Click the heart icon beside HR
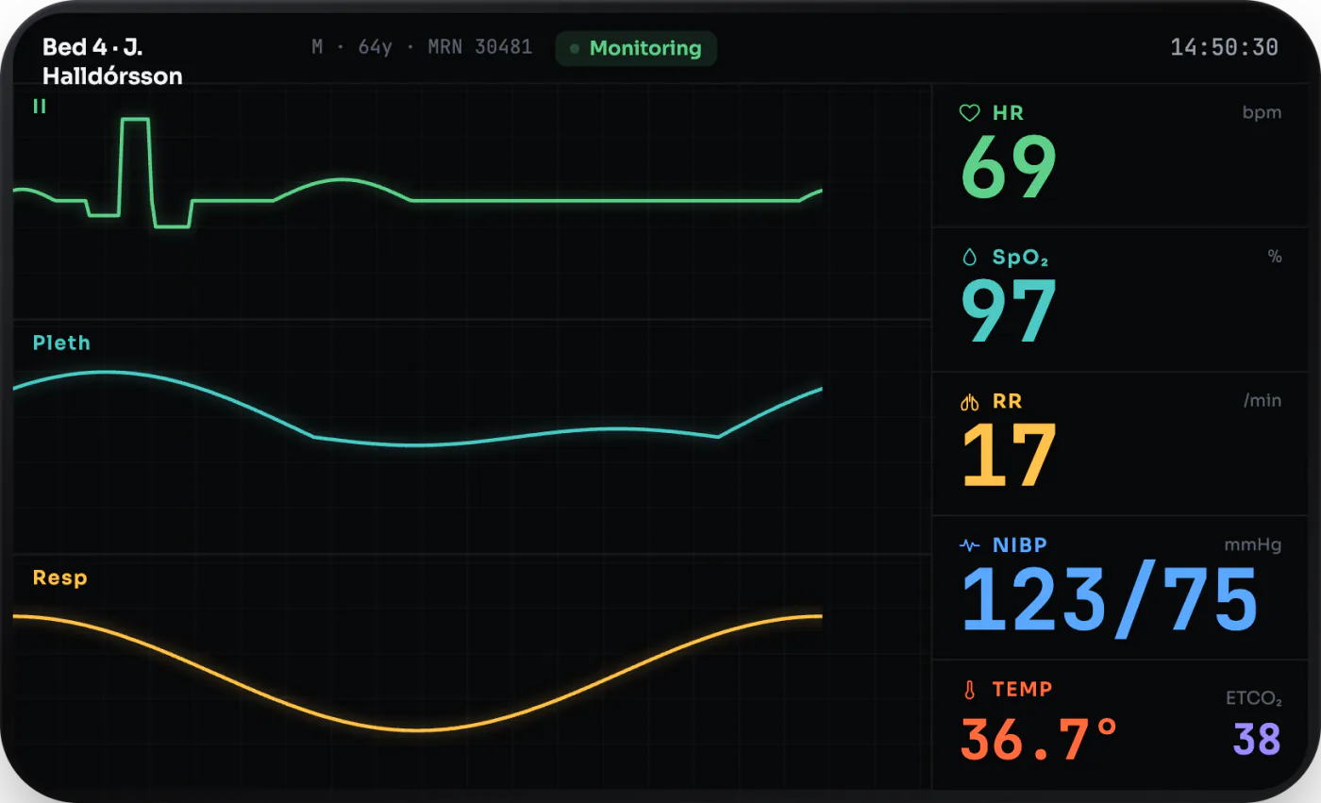The width and height of the screenshot is (1321, 803). (x=970, y=113)
